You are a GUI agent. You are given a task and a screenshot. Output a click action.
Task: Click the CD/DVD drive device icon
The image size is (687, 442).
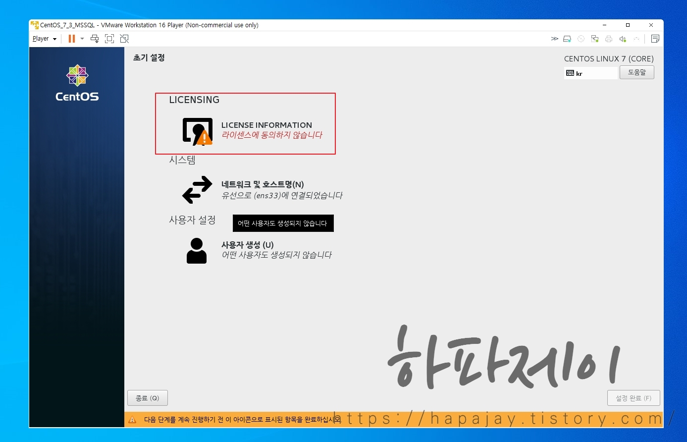pyautogui.click(x=581, y=39)
